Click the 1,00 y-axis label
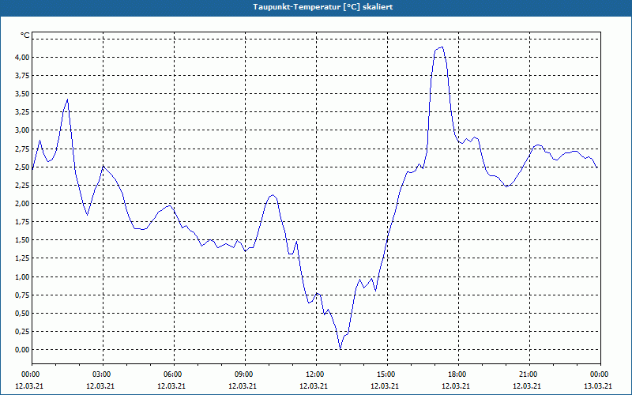This screenshot has width=632, height=395. click(22, 276)
